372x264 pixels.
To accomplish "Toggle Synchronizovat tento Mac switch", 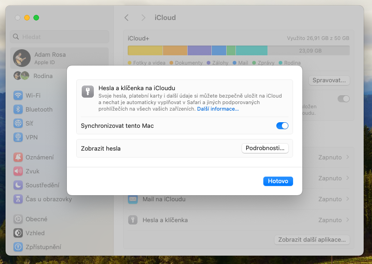I will (x=282, y=125).
